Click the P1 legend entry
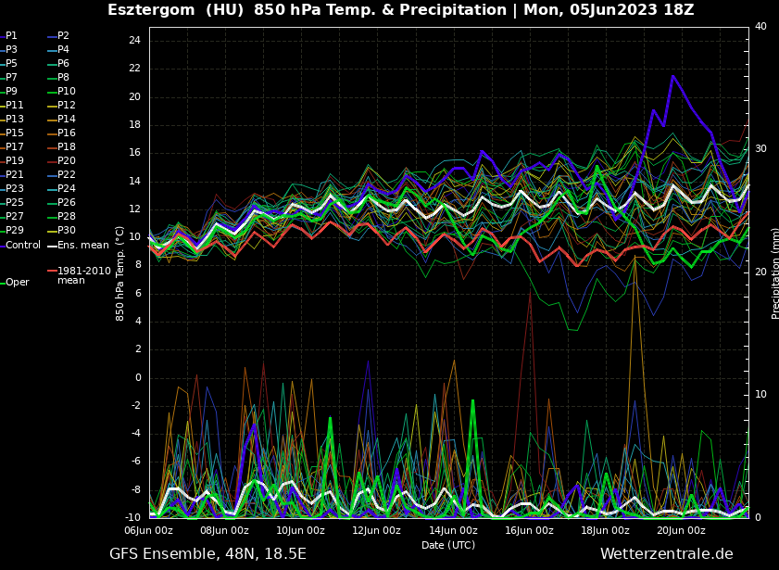Viewport: 779px width, 570px height. tap(11, 36)
